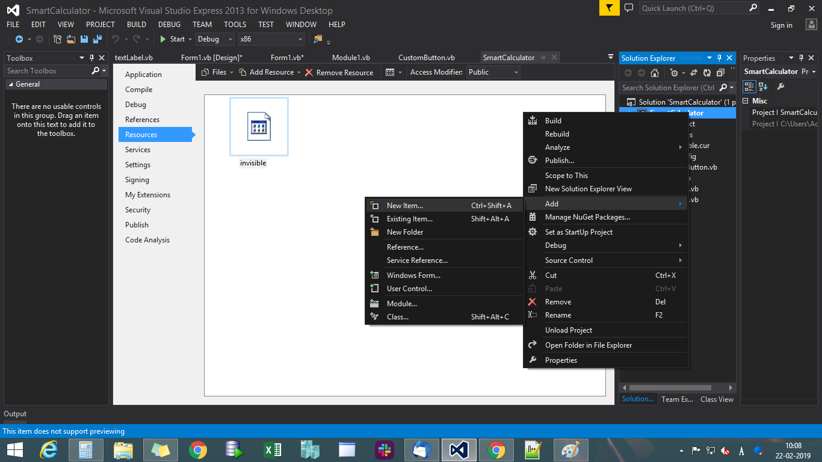
Task: Click Sync with Active Document icon
Action: coord(693,73)
